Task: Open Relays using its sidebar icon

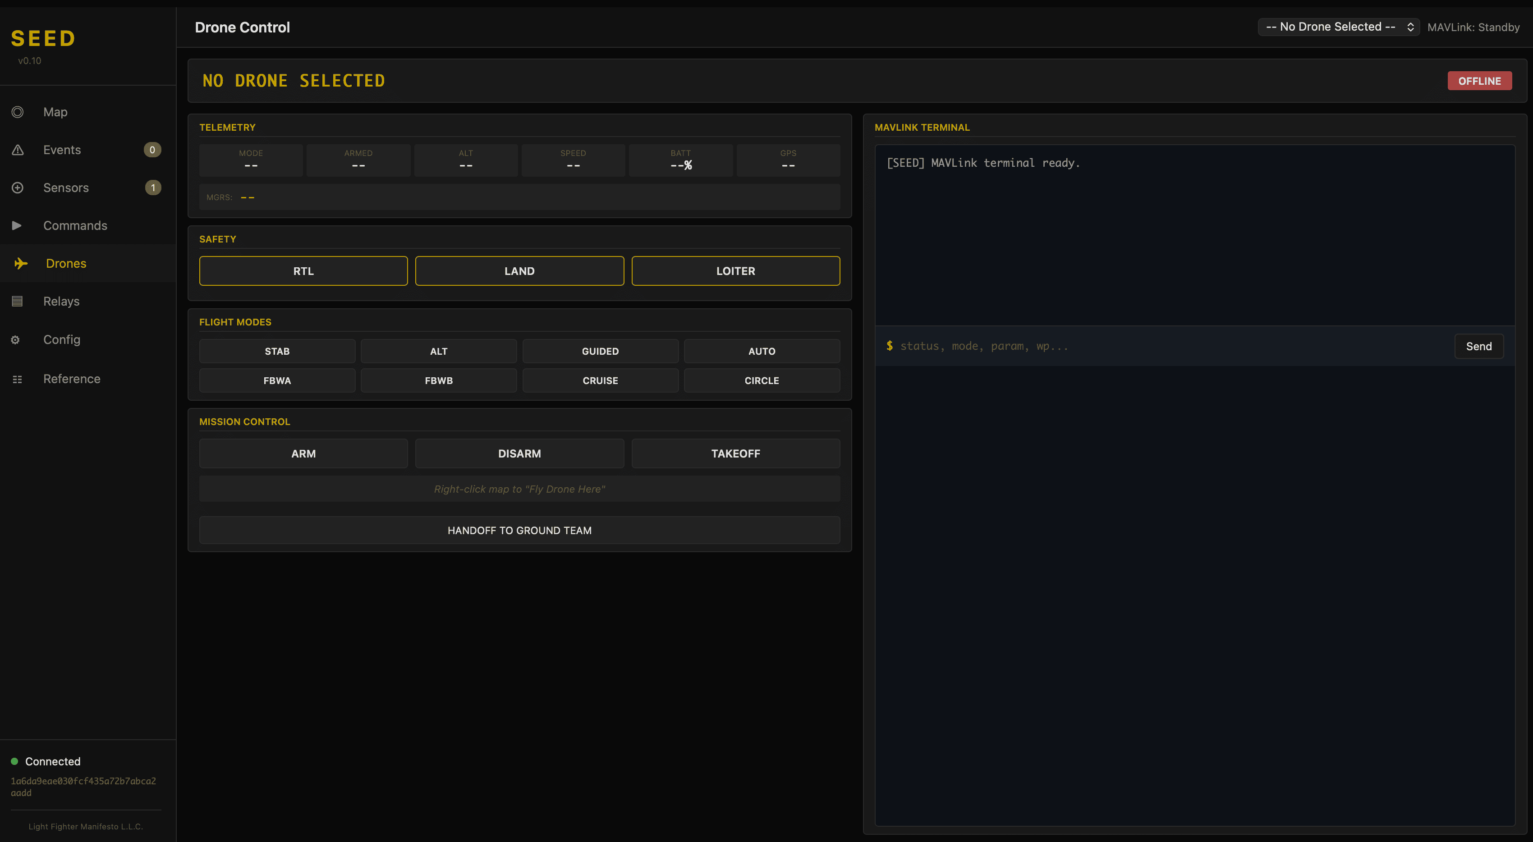Action: coord(17,301)
